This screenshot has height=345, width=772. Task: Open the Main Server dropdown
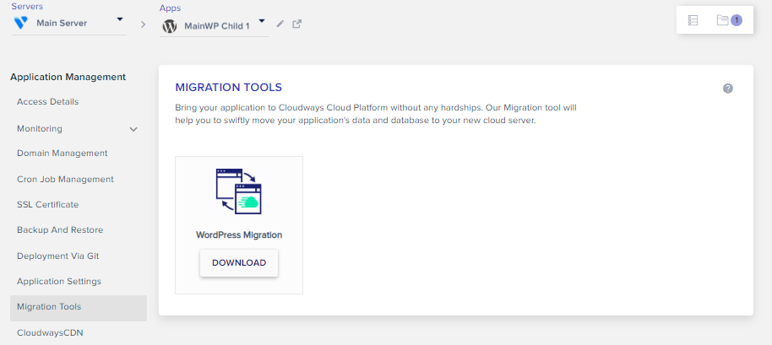coord(119,19)
